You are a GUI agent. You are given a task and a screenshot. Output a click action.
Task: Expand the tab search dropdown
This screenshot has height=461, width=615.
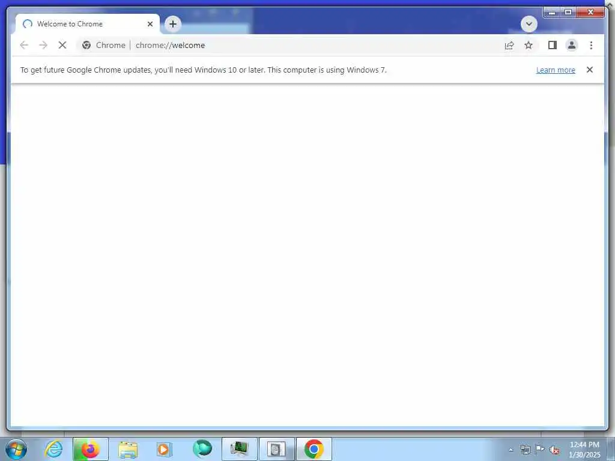529,24
